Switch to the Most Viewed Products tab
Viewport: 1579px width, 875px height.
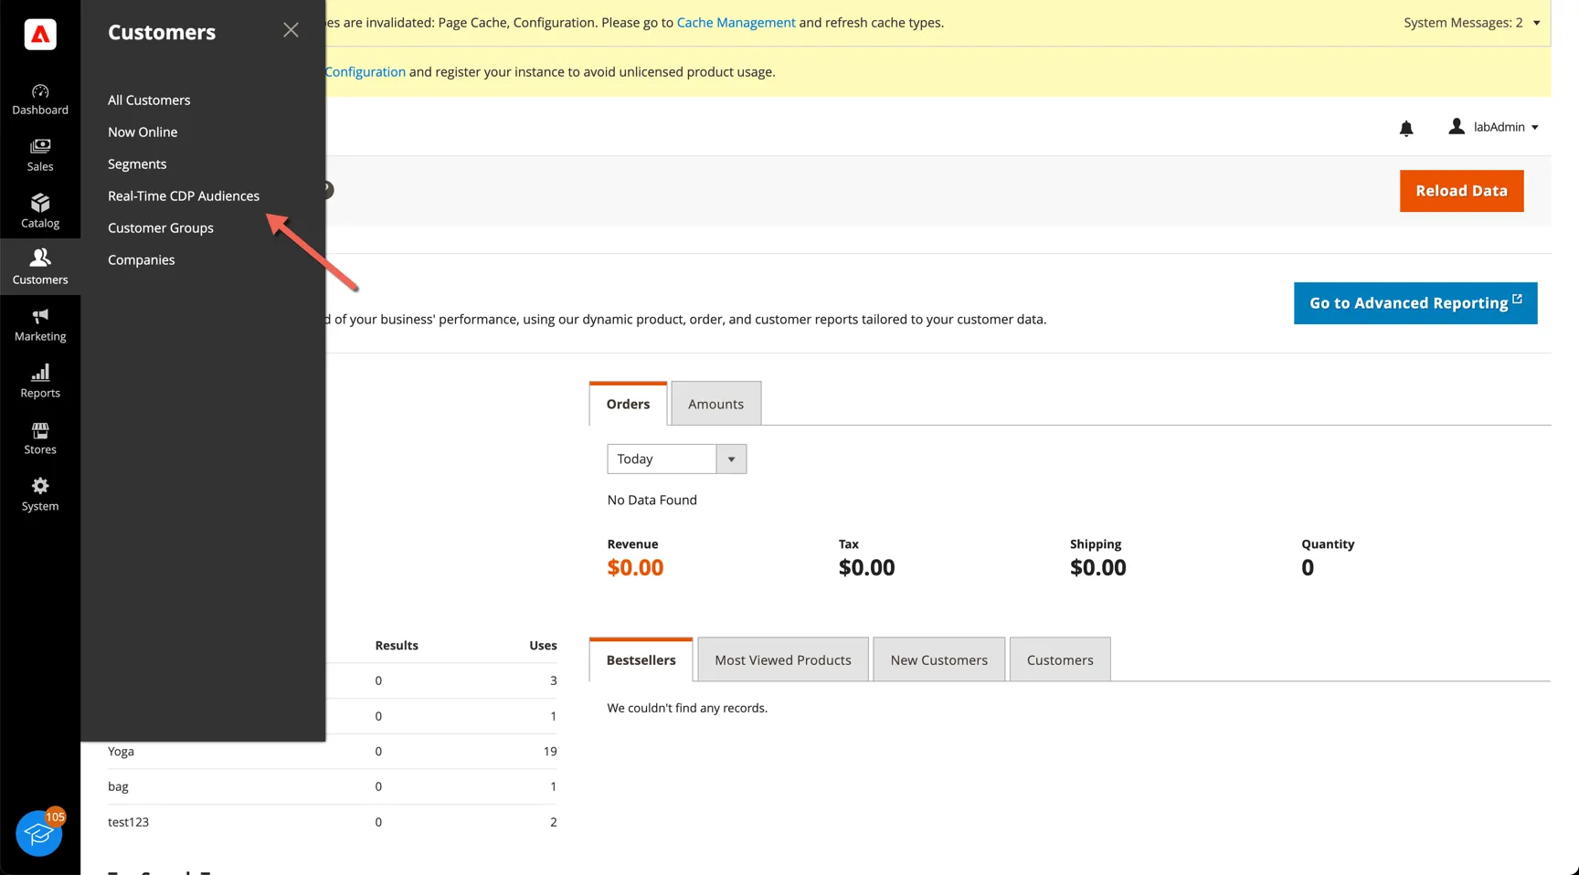click(783, 659)
